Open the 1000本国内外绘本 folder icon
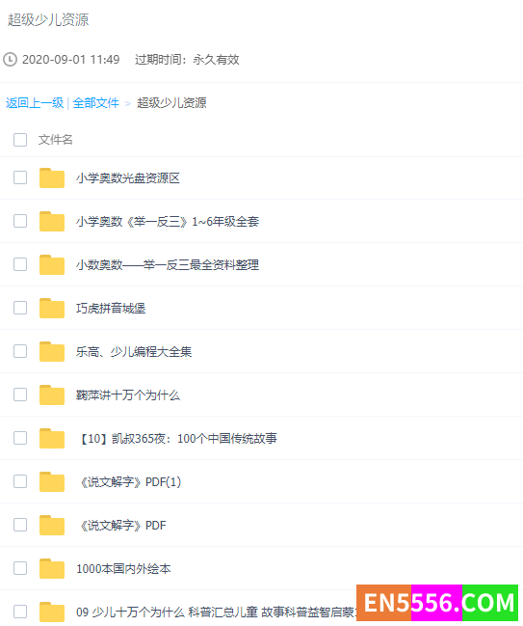The width and height of the screenshot is (523, 626). point(52,568)
